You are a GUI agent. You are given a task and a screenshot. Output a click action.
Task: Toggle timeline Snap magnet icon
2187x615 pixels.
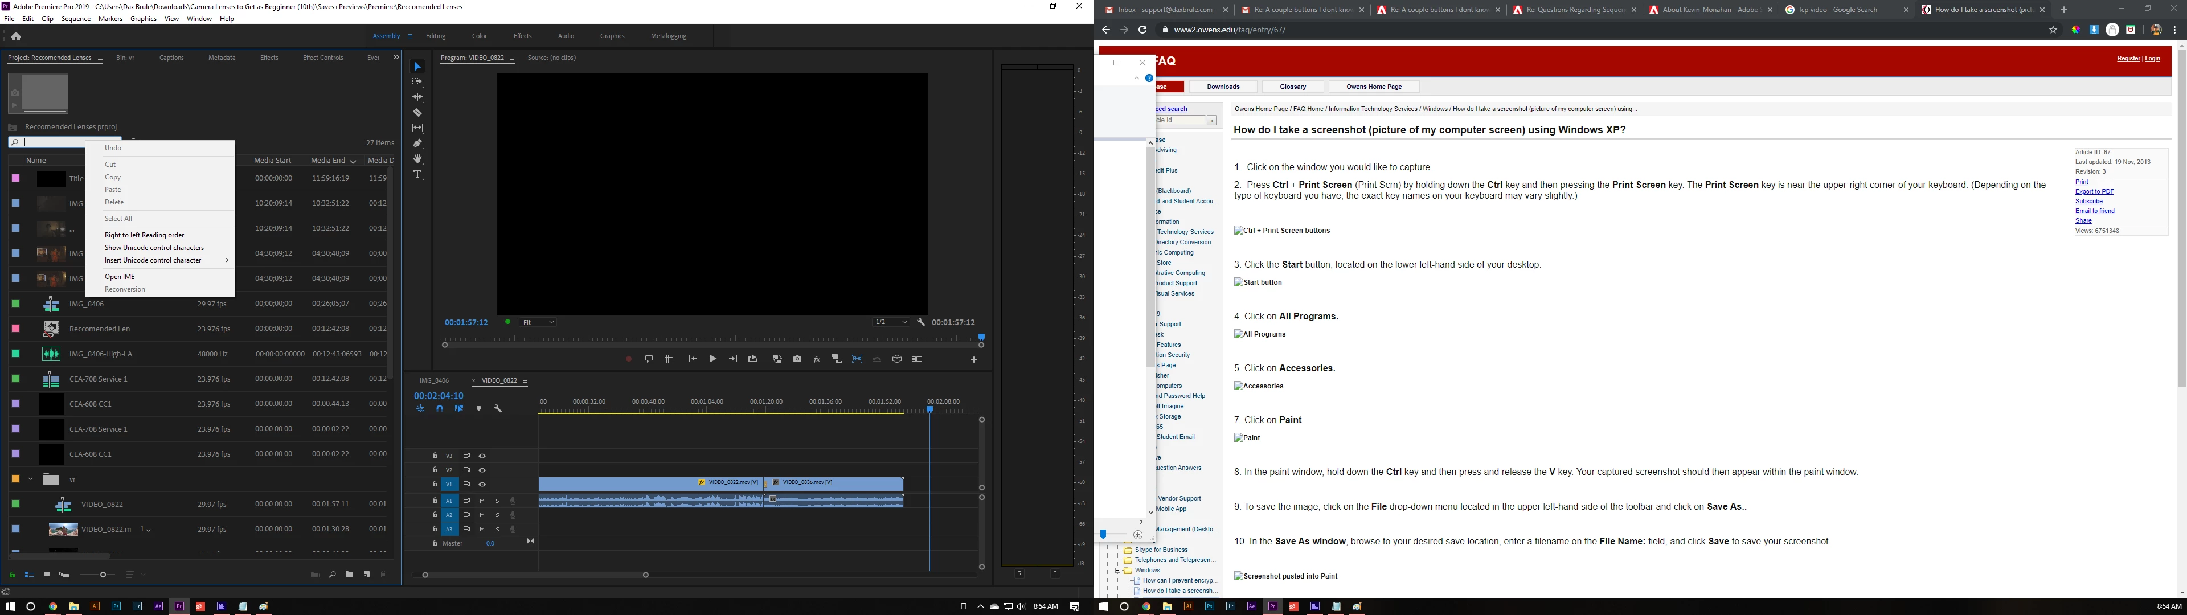[x=440, y=409]
